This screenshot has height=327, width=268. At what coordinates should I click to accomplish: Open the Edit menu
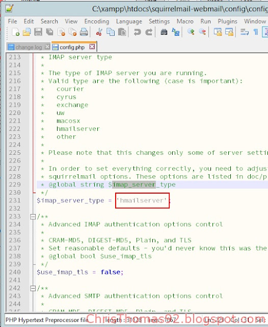29,21
